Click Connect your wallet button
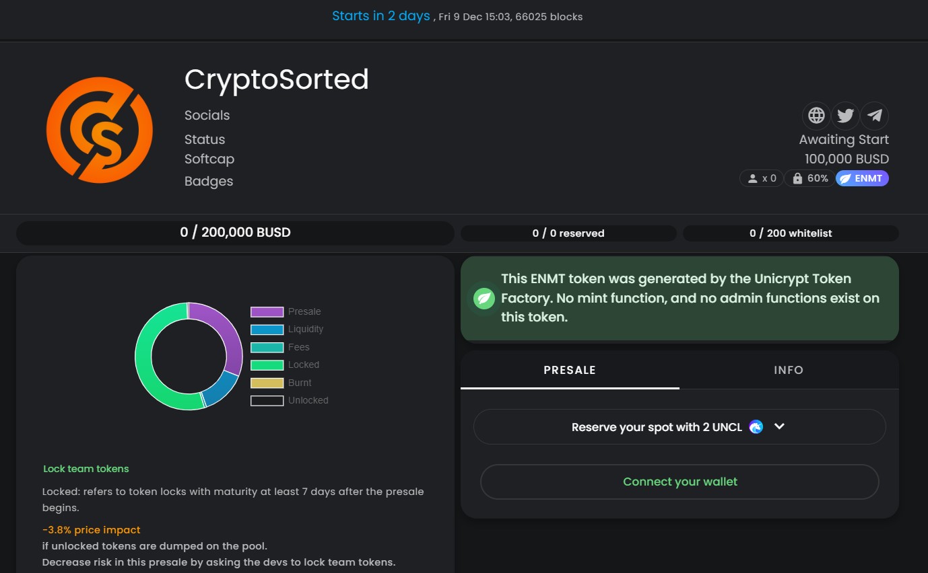This screenshot has width=928, height=573. click(680, 482)
